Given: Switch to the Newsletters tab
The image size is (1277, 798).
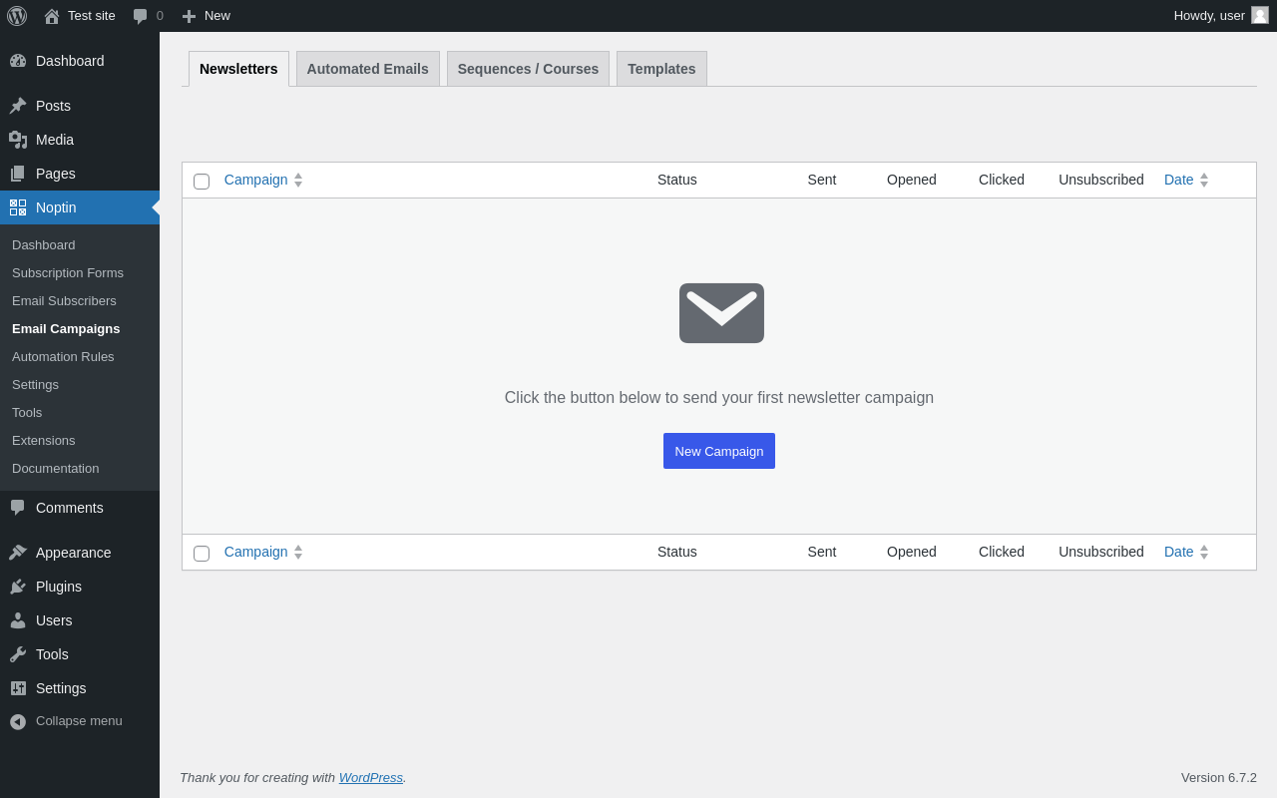Looking at the screenshot, I should [x=238, y=69].
